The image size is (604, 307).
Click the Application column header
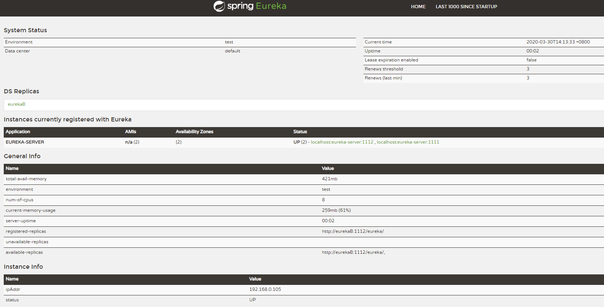tap(18, 132)
